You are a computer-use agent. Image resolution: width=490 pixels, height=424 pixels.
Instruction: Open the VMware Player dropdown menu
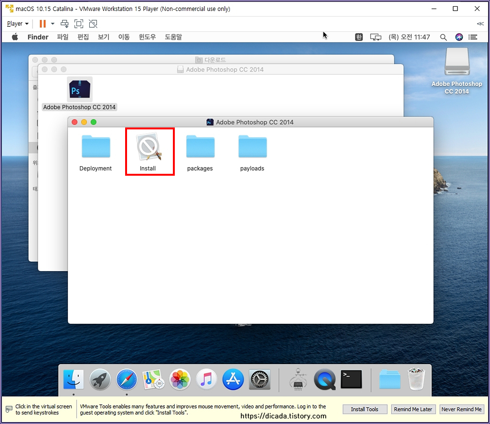[x=18, y=24]
